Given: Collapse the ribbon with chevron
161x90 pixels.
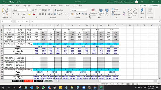Looking at the screenshot, I should point(159,18).
